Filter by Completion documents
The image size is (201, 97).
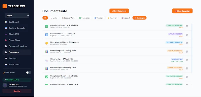[x=84, y=18]
